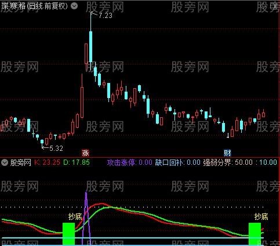The width and height of the screenshot is (280, 246).
Task: Click the cyan 10.00 value in indicator header
Action: (268, 162)
